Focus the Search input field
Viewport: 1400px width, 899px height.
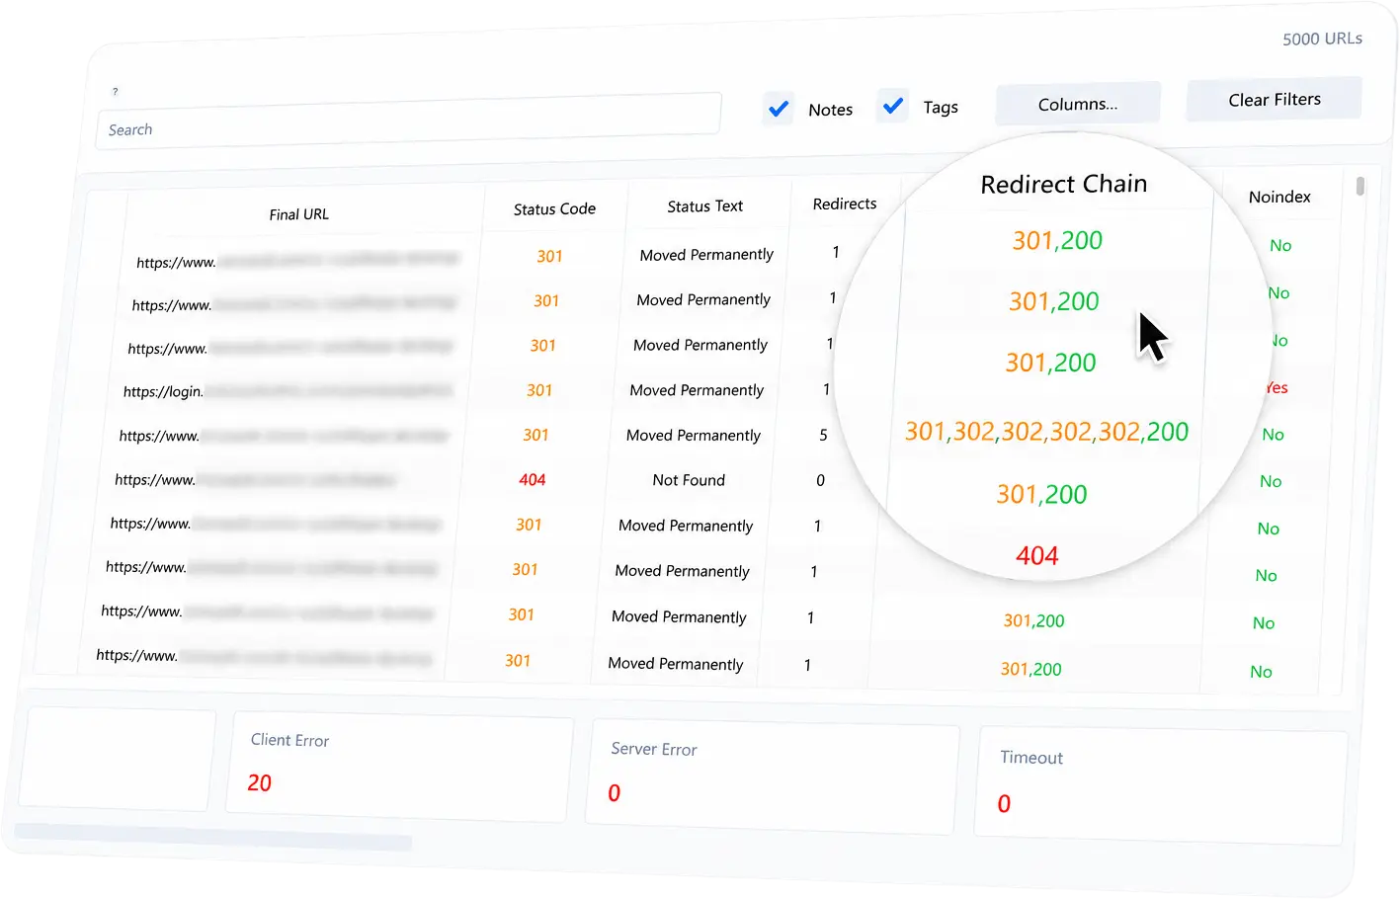[408, 122]
